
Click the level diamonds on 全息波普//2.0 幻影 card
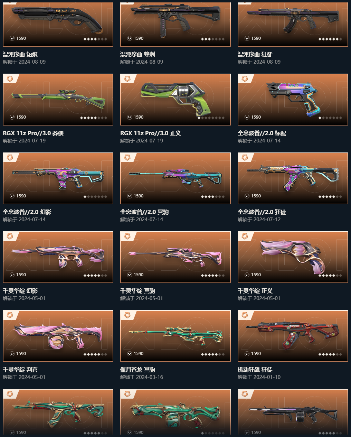(x=95, y=197)
